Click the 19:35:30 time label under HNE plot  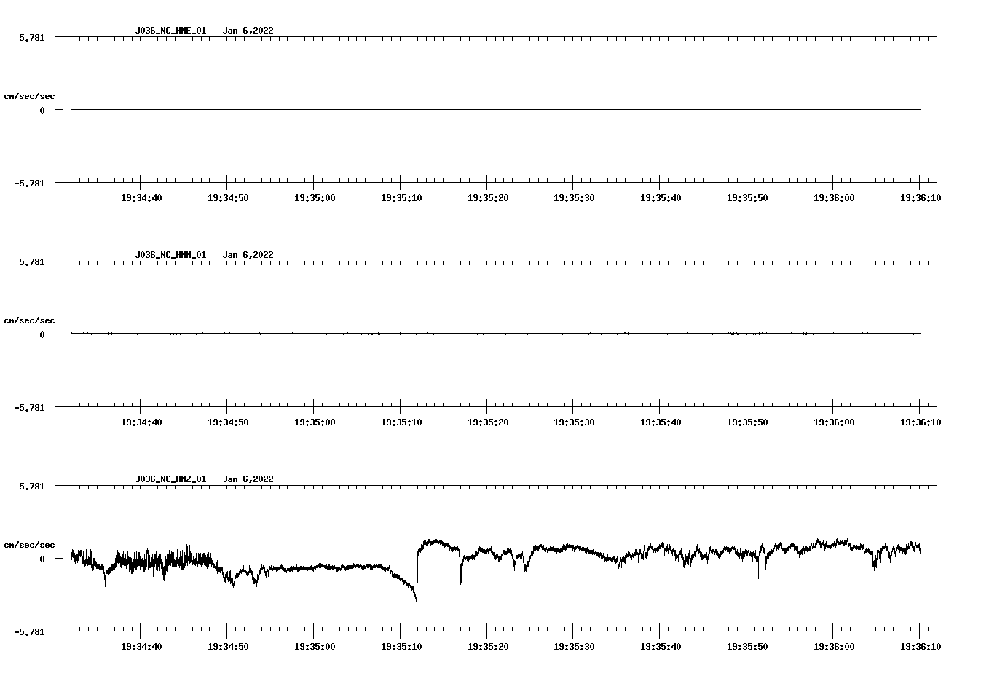(574, 198)
